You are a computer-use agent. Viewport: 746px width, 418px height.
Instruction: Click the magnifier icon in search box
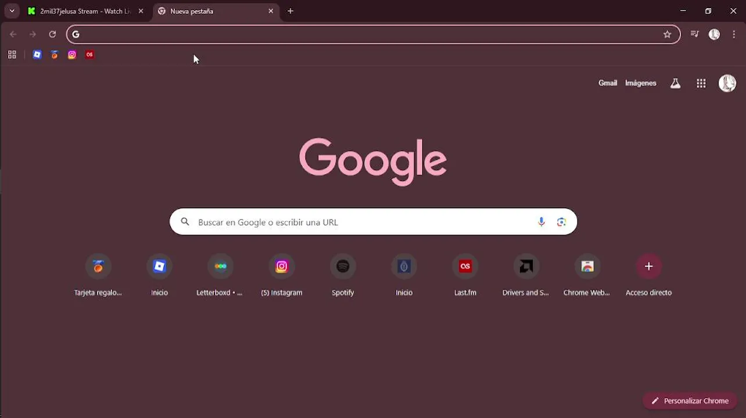click(185, 222)
